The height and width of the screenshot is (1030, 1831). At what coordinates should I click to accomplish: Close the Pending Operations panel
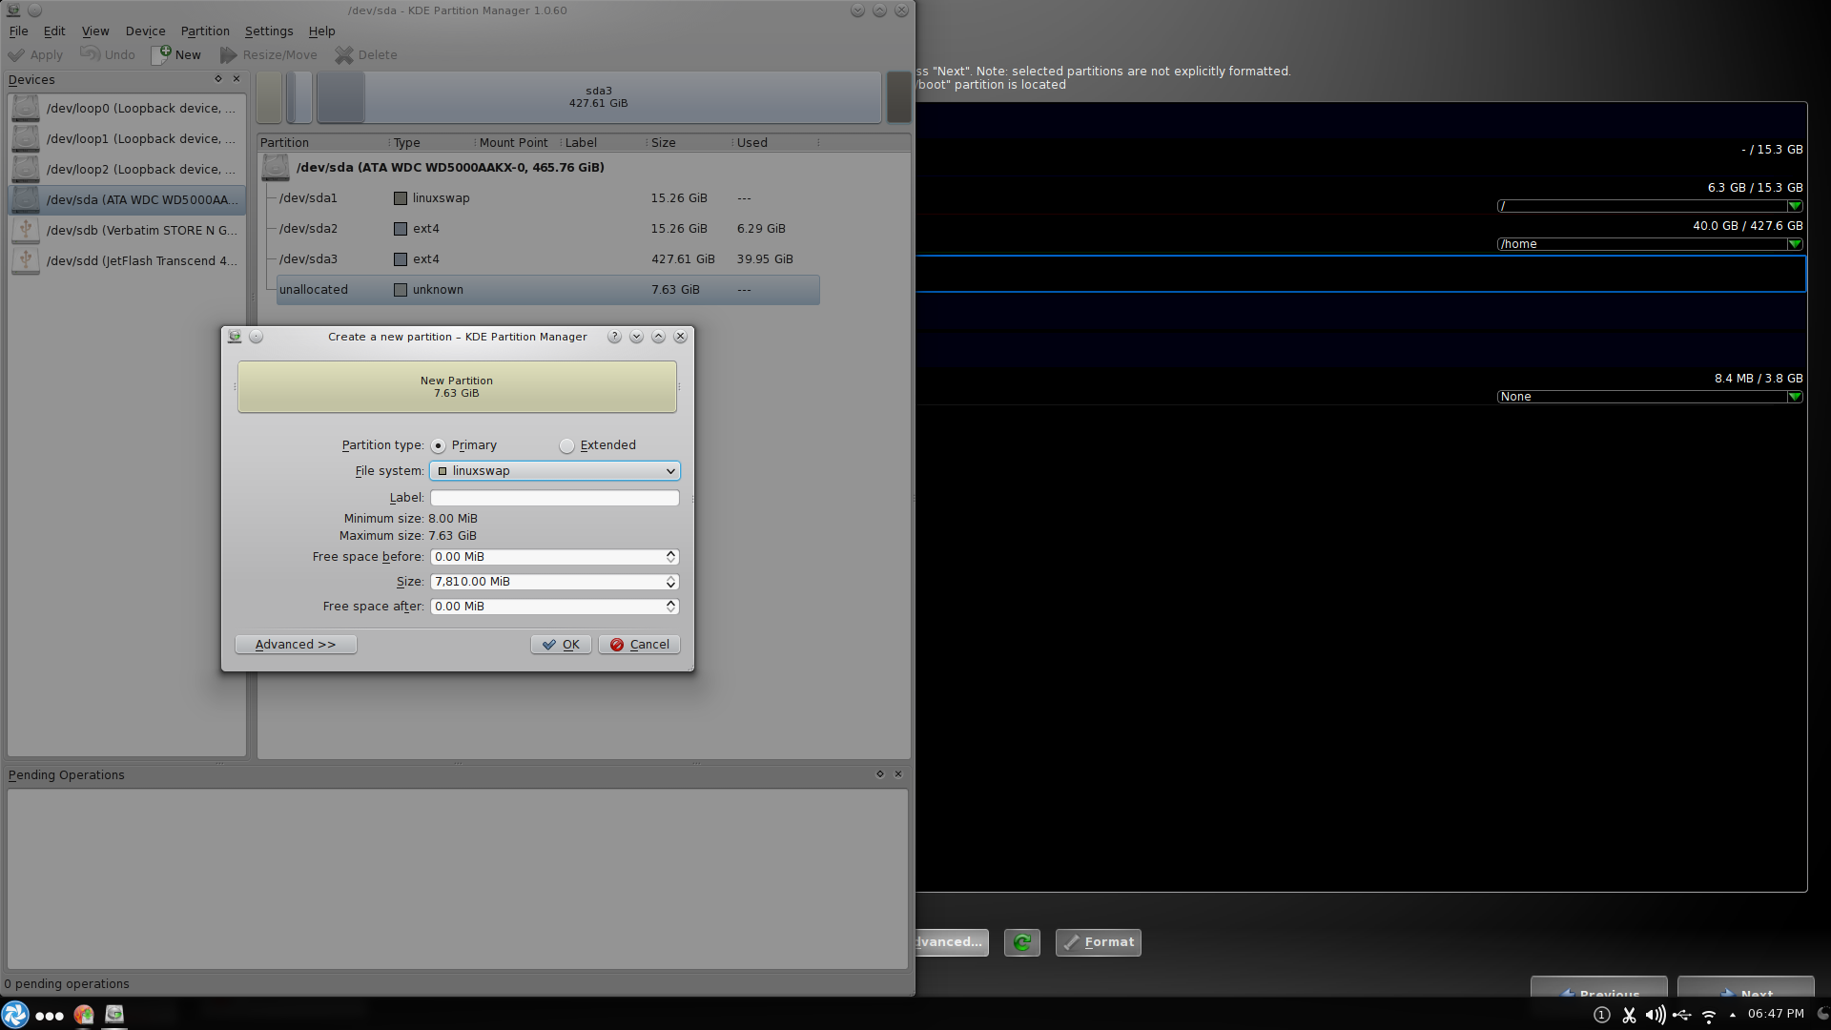[x=898, y=774]
